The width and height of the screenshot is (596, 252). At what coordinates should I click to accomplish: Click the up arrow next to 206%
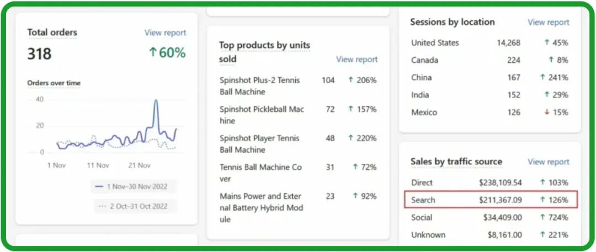350,80
